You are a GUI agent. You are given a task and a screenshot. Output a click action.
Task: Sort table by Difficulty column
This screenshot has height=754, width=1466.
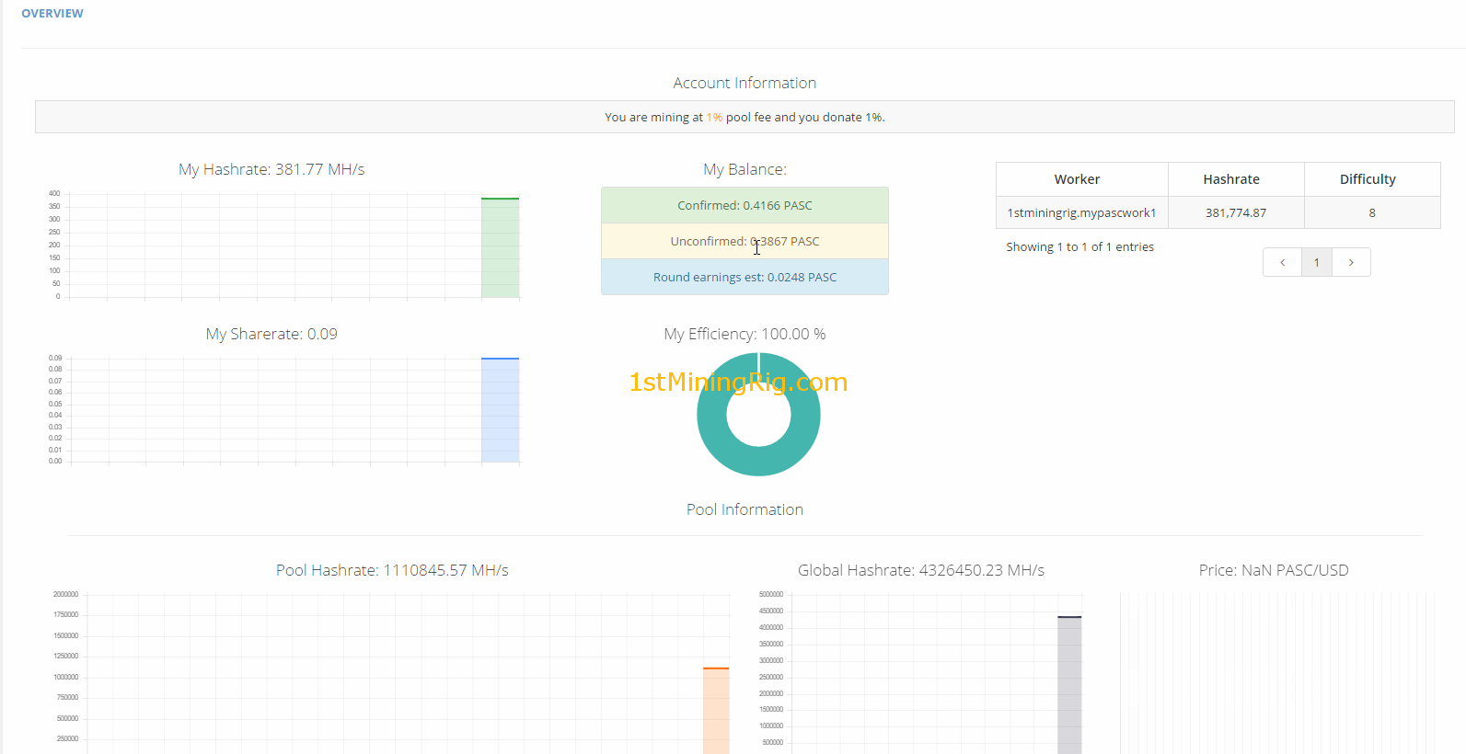pyautogui.click(x=1372, y=179)
